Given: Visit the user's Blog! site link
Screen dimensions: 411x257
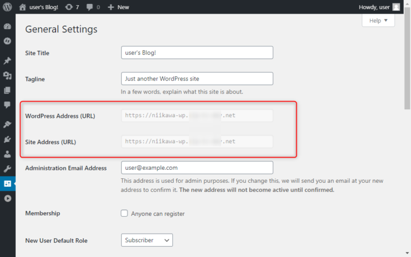Looking at the screenshot, I should point(39,7).
